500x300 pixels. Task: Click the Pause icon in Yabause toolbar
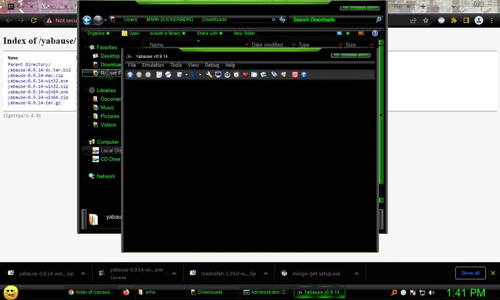[x=139, y=75]
